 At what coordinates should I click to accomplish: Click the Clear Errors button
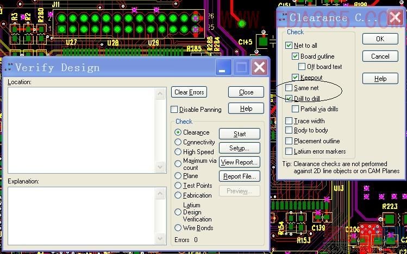tap(189, 92)
